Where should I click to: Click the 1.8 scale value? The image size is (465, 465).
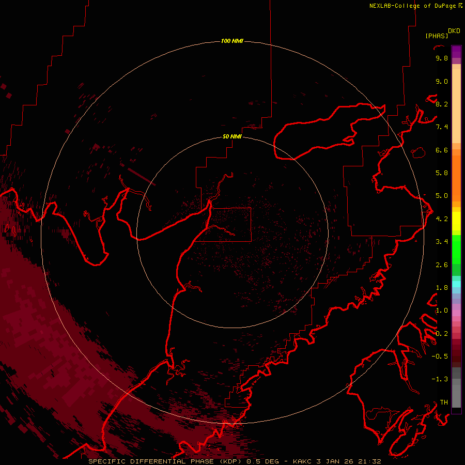pyautogui.click(x=442, y=288)
